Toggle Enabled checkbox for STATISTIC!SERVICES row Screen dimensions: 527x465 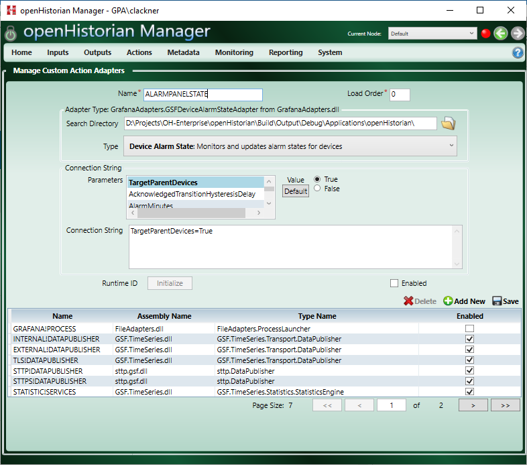pos(469,392)
